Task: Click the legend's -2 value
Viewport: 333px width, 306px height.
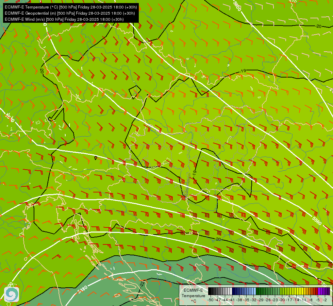Action: click(325, 300)
